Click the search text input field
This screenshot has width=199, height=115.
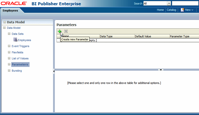(x=185, y=4)
